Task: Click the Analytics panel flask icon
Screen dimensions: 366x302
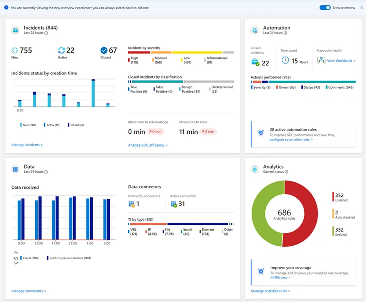Action: 255,168
